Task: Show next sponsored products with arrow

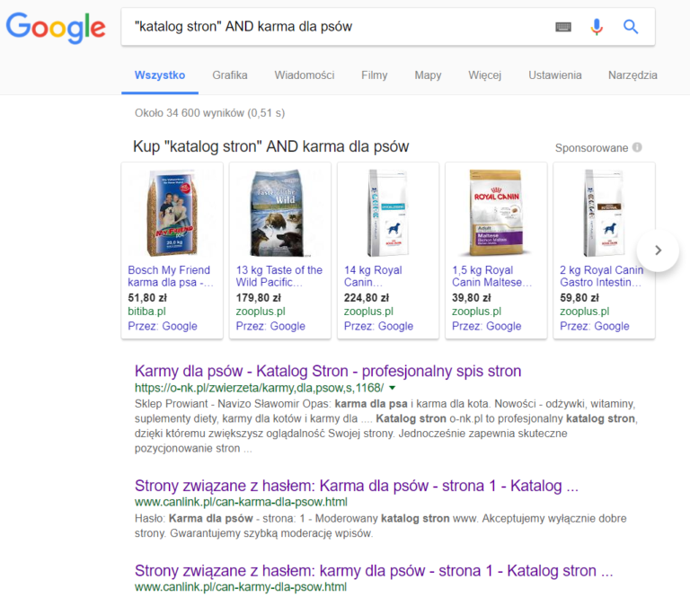Action: coord(658,250)
